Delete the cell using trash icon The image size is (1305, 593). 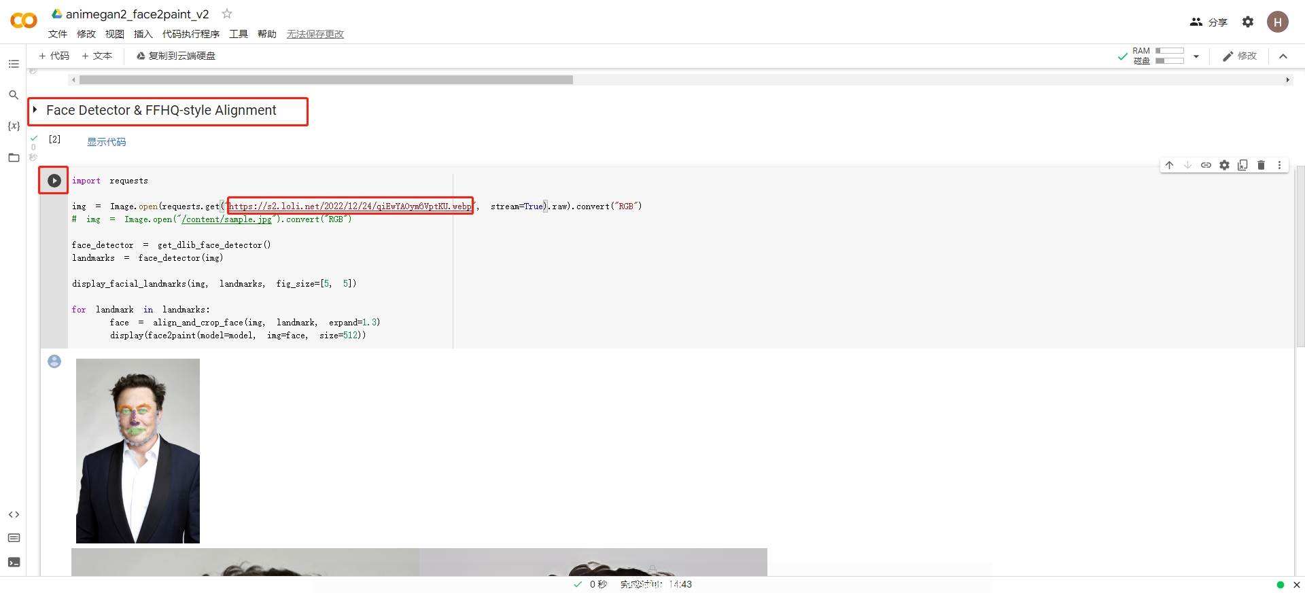point(1261,165)
